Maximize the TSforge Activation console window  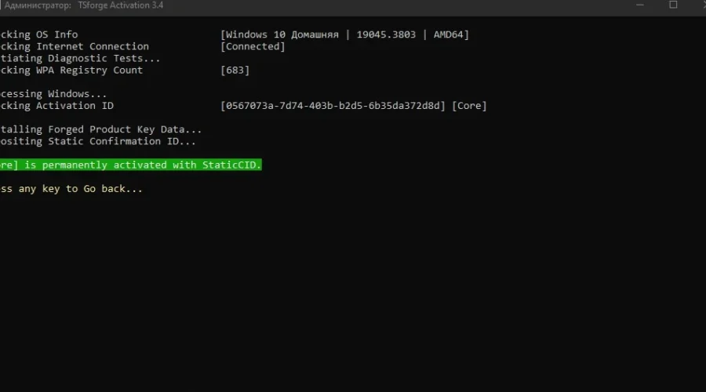673,5
